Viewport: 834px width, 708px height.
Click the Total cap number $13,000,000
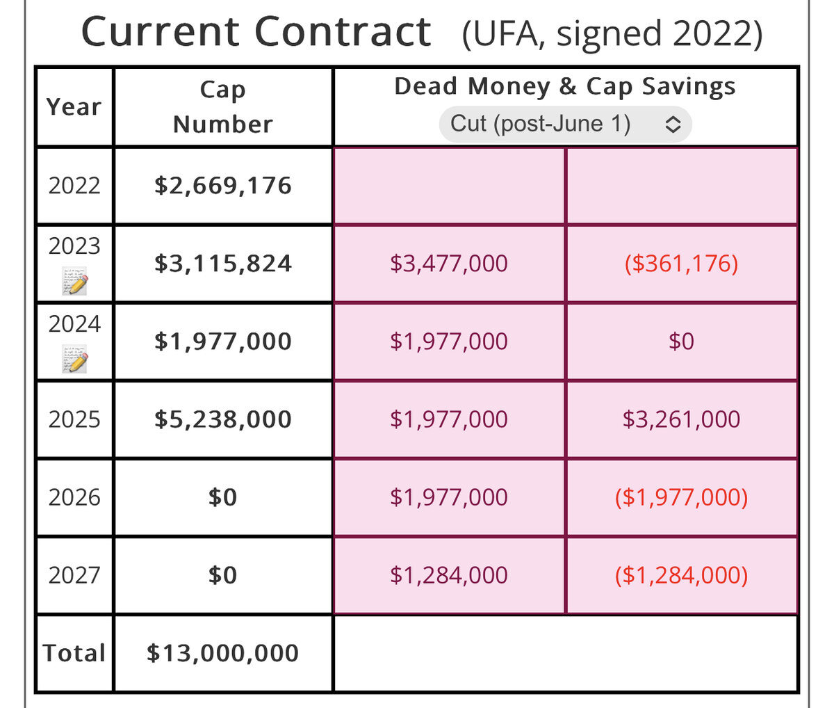223,653
